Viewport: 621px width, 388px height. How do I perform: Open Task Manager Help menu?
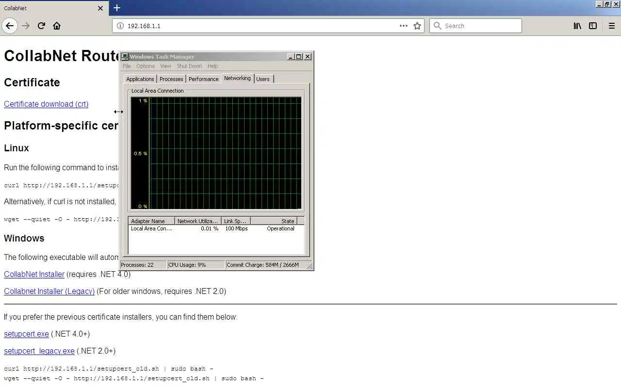pos(212,66)
